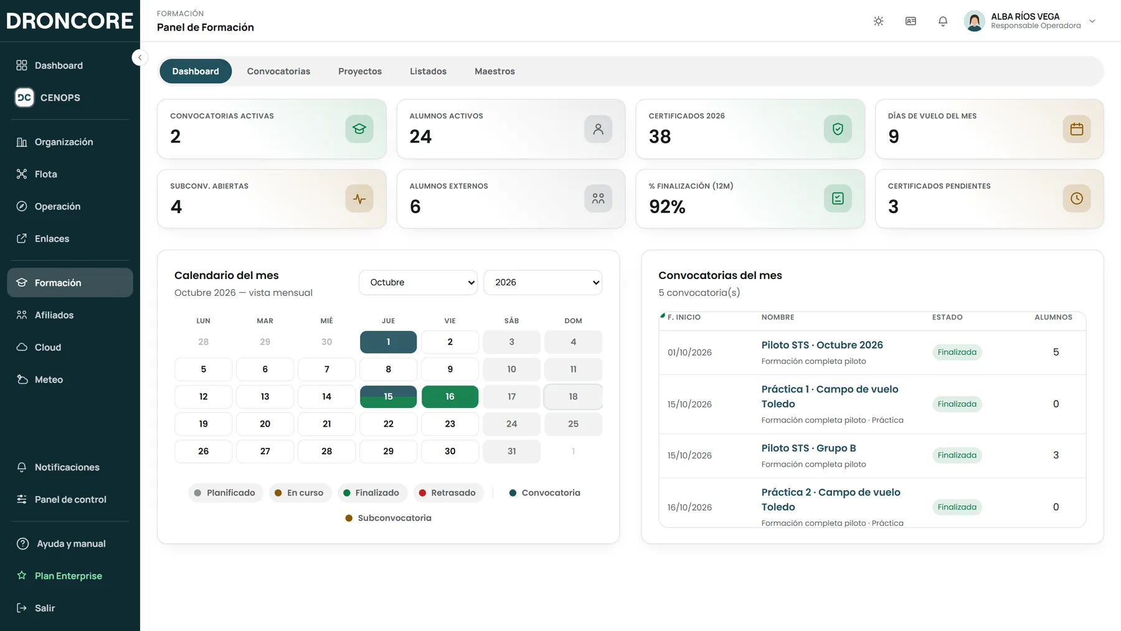Screen dimensions: 1121x631
Task: Open Meteo in the sidebar
Action: (70, 379)
